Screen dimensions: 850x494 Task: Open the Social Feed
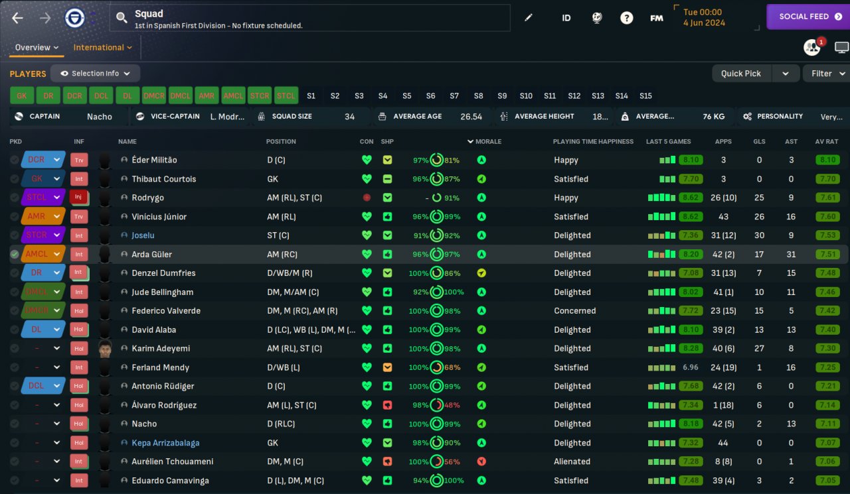(808, 17)
